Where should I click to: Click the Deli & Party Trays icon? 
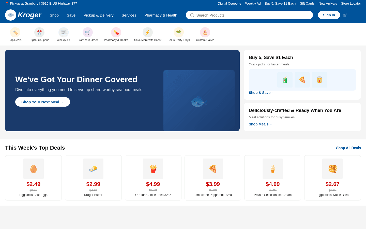[178, 32]
